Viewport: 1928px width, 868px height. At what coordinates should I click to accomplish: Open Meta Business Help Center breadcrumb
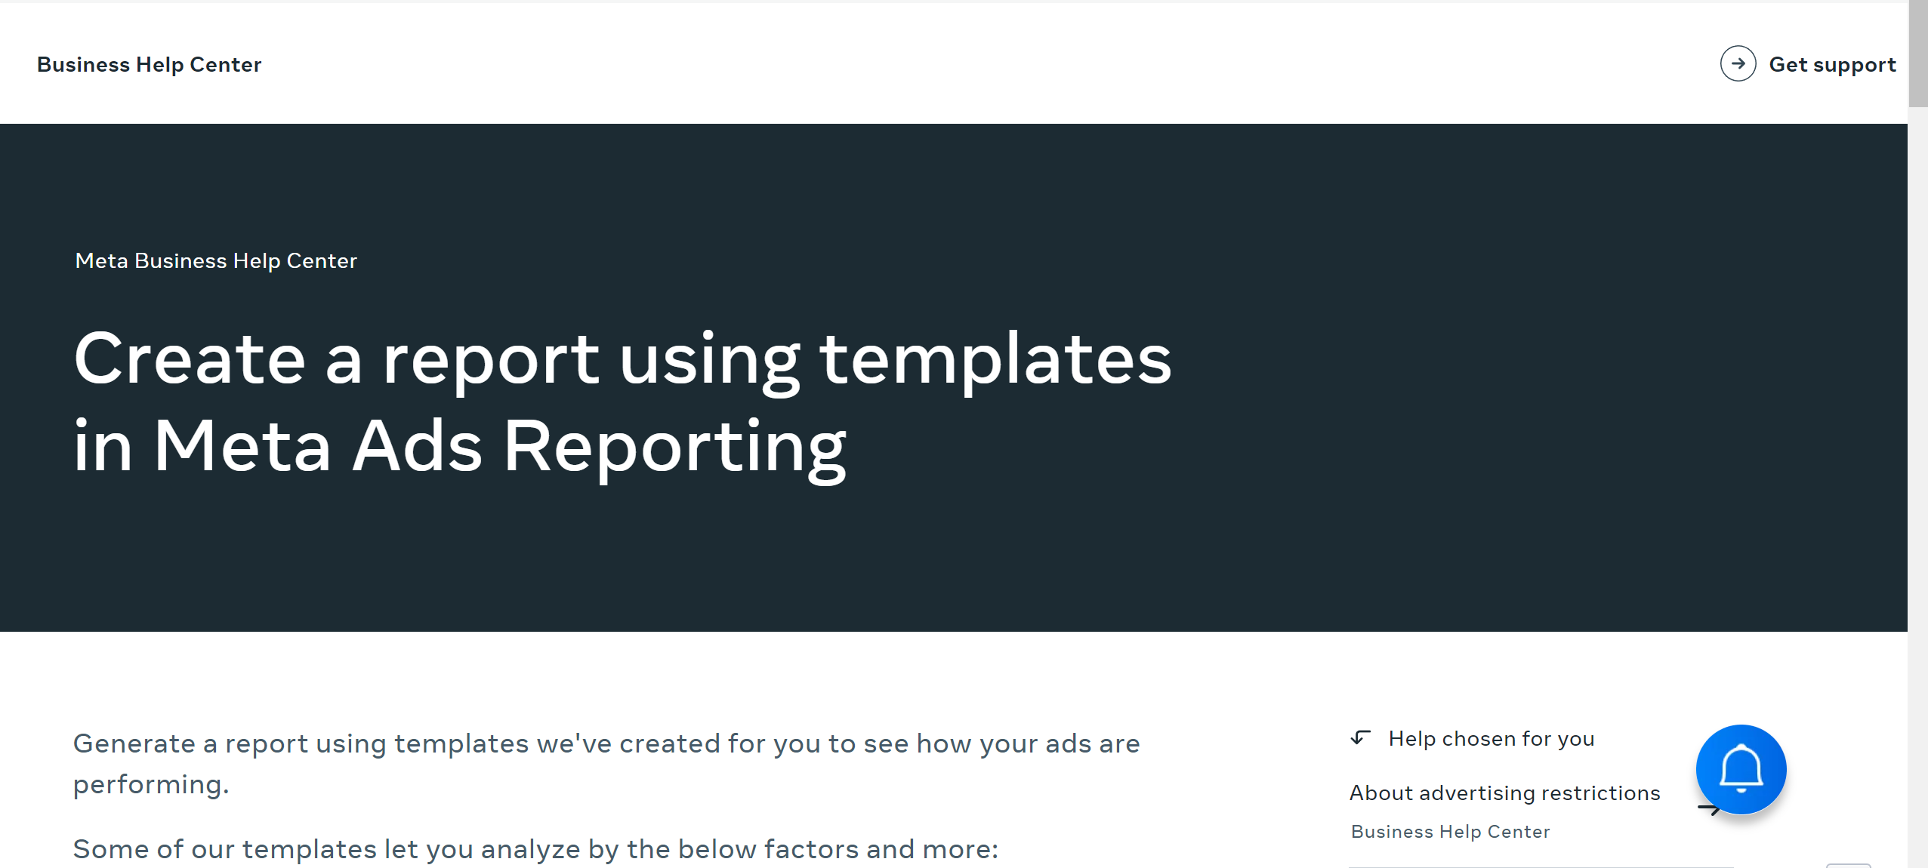[x=216, y=260]
